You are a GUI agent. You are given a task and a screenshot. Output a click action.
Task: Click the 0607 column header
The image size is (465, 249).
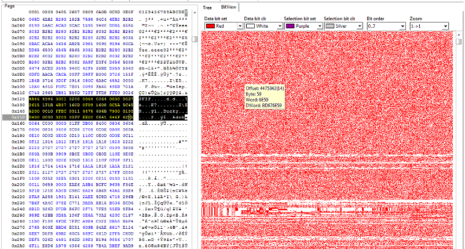(74, 12)
